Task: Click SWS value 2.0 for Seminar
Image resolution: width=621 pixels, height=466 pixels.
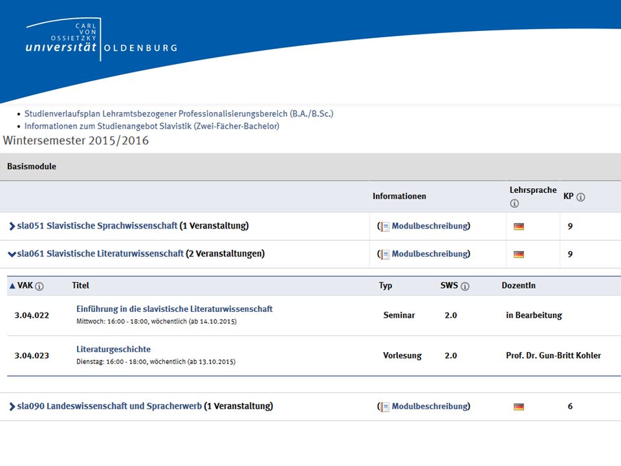Action: [451, 315]
